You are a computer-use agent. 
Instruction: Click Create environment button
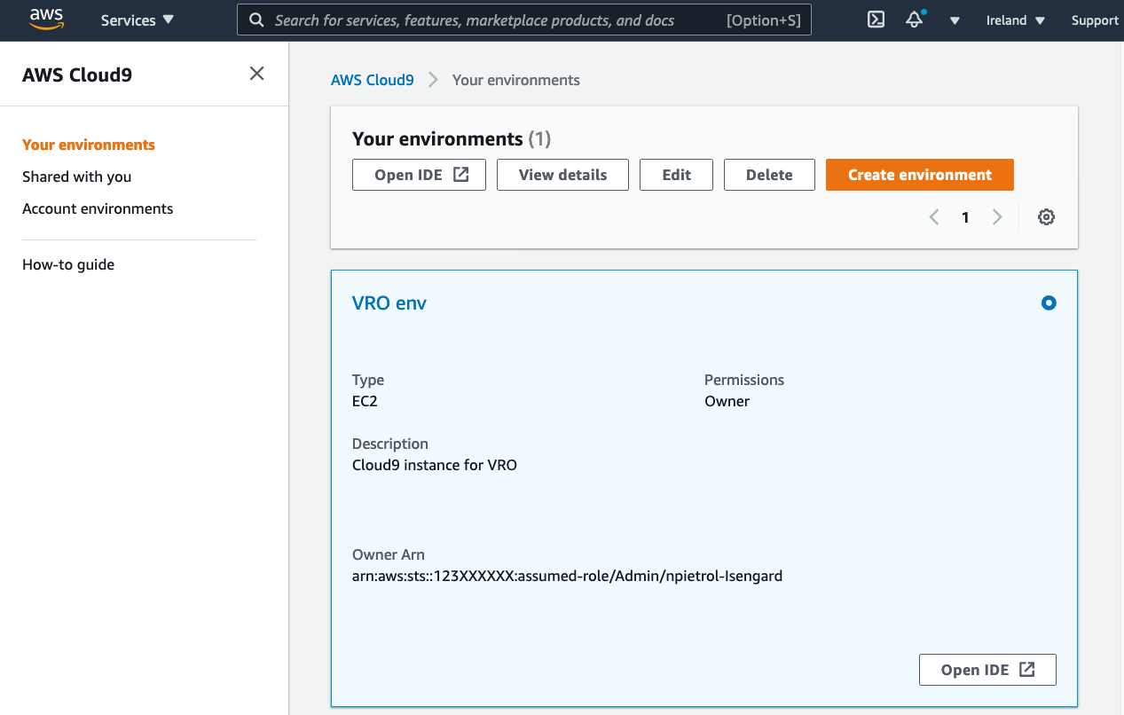(x=920, y=175)
